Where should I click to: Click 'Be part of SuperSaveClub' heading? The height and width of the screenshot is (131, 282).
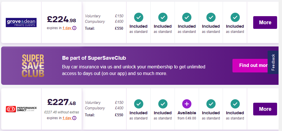pyautogui.click(x=94, y=58)
